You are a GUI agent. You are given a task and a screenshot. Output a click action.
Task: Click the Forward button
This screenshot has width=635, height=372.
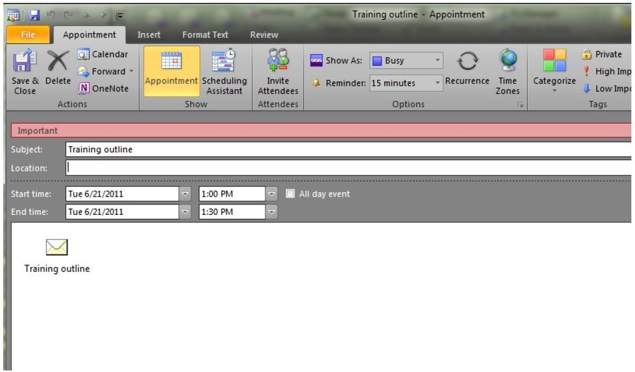[x=104, y=71]
